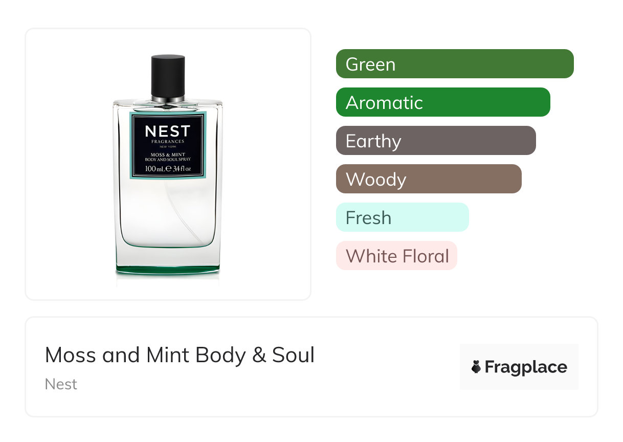623x442 pixels.
Task: Click the NEST logo on the bottle label
Action: pyautogui.click(x=168, y=131)
